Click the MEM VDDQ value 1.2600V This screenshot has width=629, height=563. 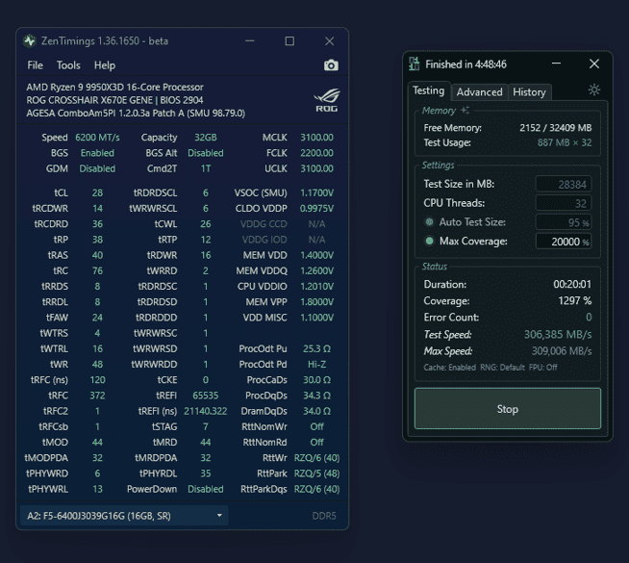[x=316, y=270]
